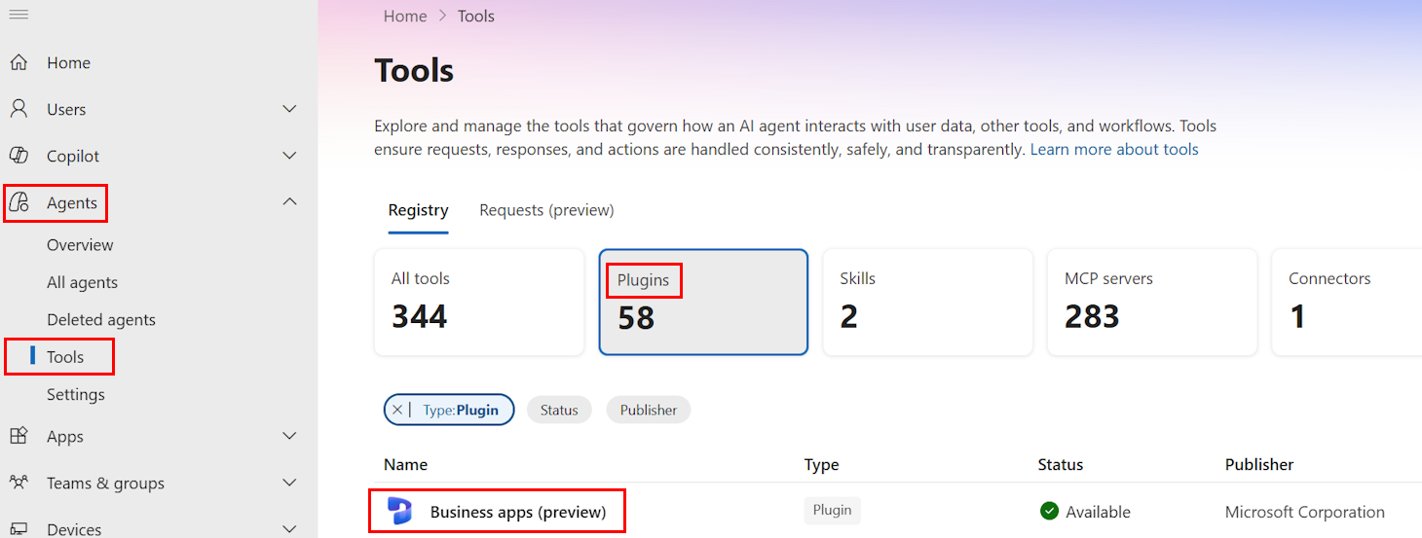
Task: Open the Status filter dropdown
Action: tap(559, 411)
